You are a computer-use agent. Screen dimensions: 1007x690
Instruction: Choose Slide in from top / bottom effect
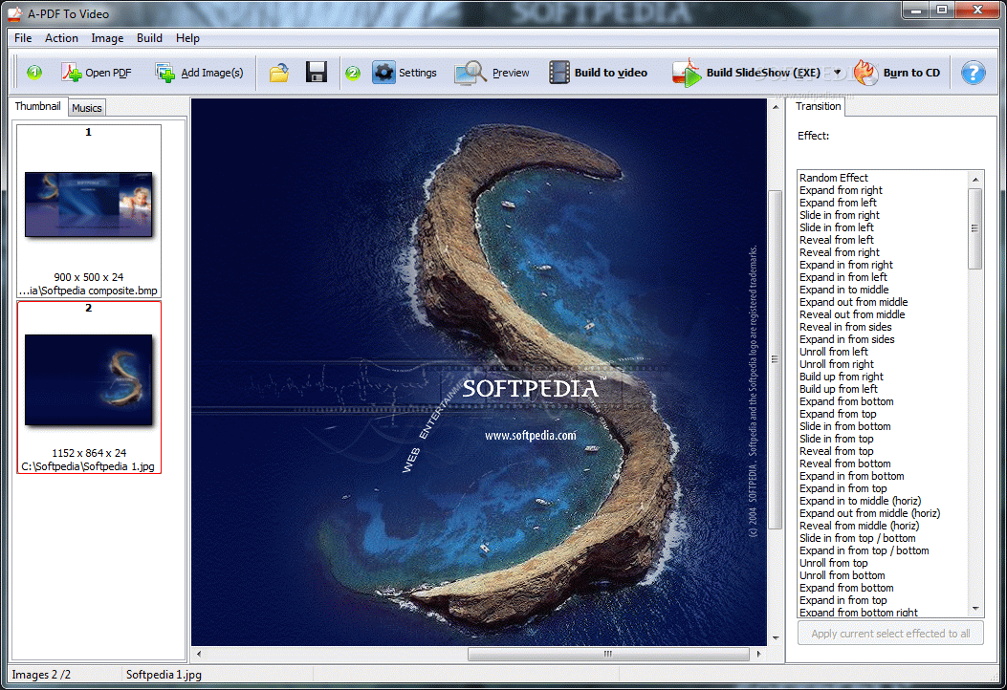[x=858, y=538]
